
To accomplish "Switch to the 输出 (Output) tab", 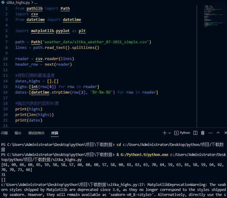I will pos(18,133).
